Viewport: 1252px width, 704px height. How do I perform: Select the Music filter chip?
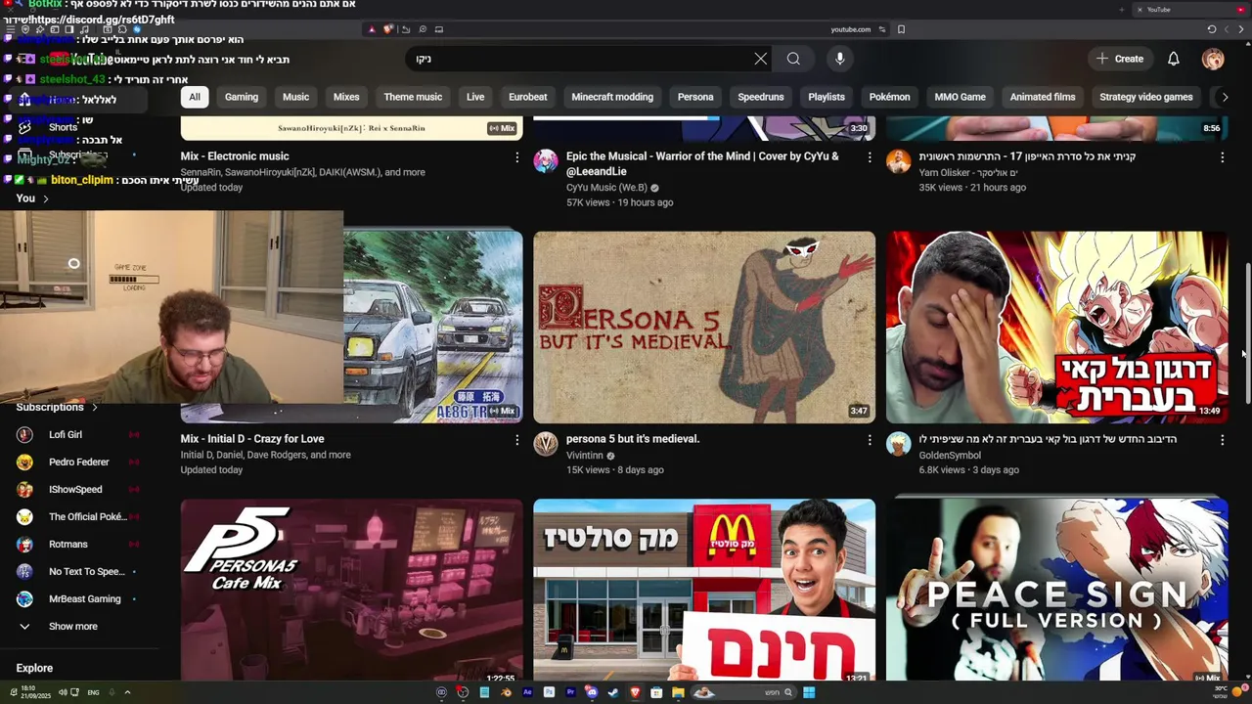[x=295, y=97]
